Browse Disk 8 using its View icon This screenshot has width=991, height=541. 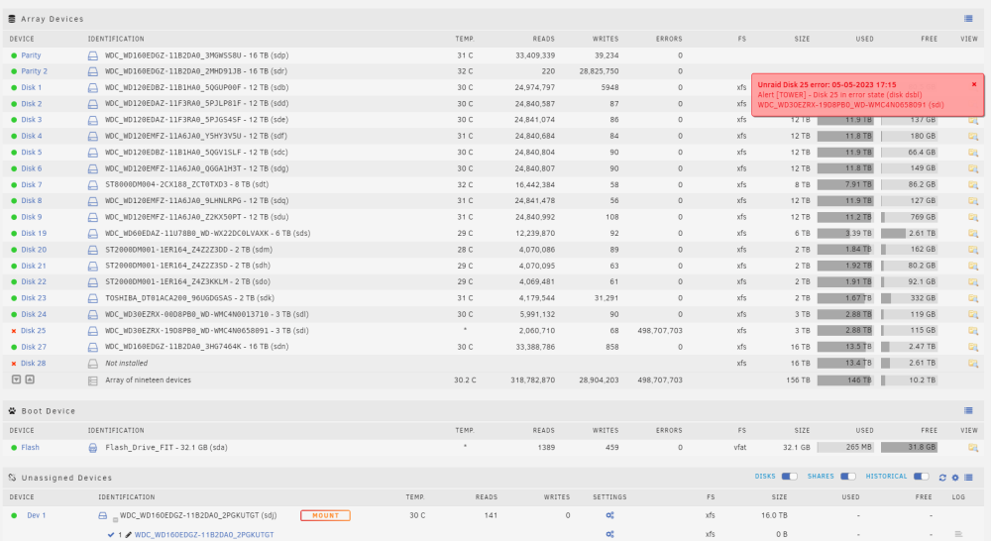pyautogui.click(x=973, y=201)
